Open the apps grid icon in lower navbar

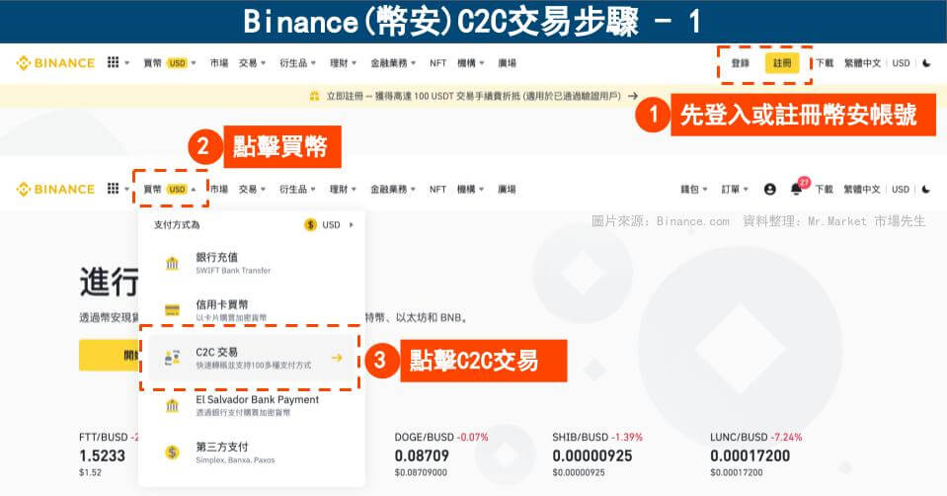tap(113, 189)
